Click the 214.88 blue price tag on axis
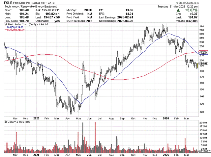This screenshot has width=211, height=157. coord(203,53)
